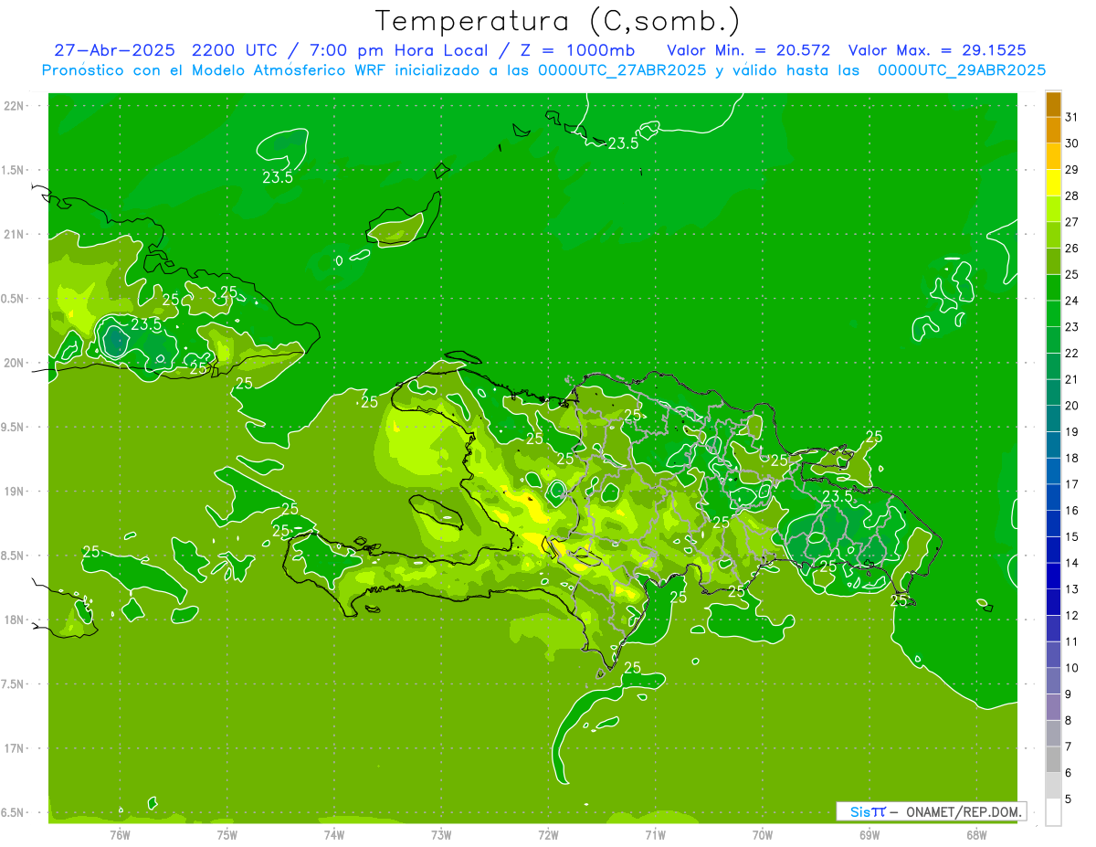Click the colorbar value '10'

(x=1072, y=668)
